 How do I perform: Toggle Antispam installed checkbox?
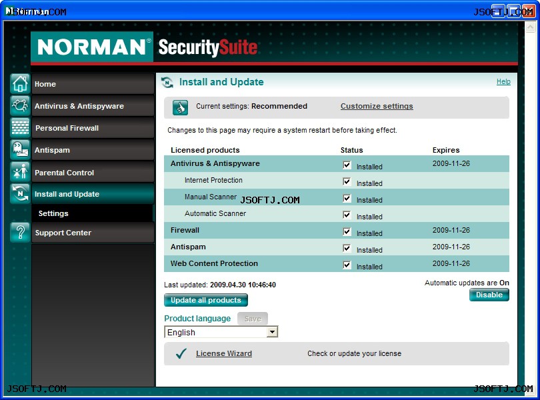[347, 248]
